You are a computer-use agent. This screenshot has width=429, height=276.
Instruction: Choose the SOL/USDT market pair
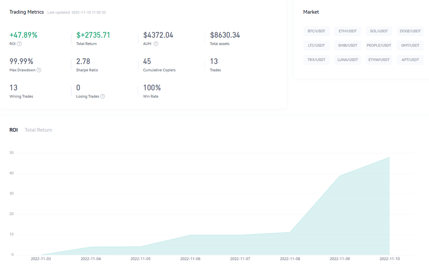tap(379, 31)
